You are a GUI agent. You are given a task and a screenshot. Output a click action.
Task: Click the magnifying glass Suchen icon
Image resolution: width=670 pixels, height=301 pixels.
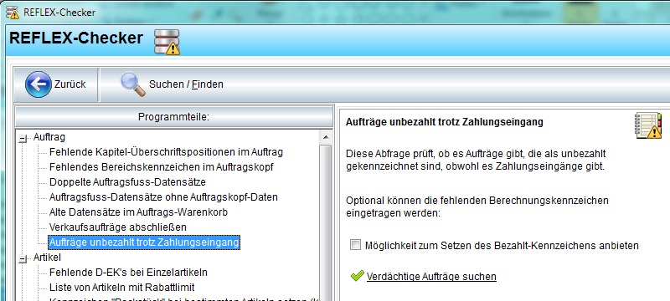133,84
